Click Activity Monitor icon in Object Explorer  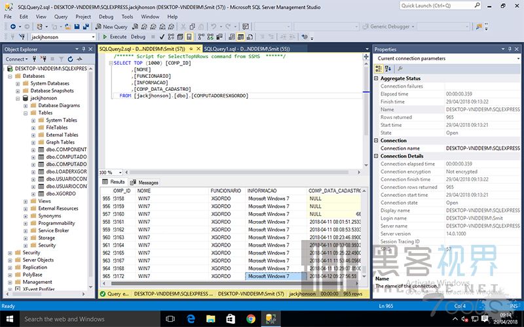click(79, 59)
